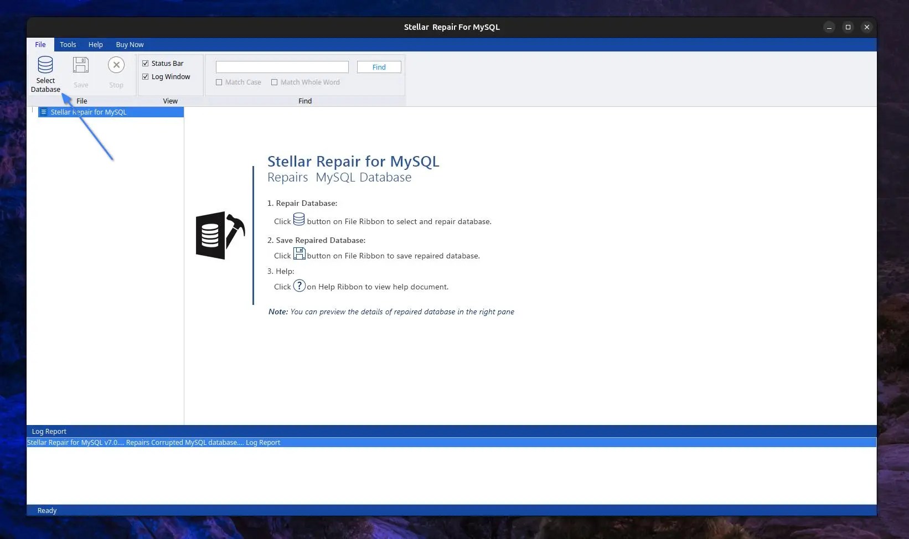Minimize the Stellar Repair window
Screen dimensions: 909x539
click(x=829, y=27)
